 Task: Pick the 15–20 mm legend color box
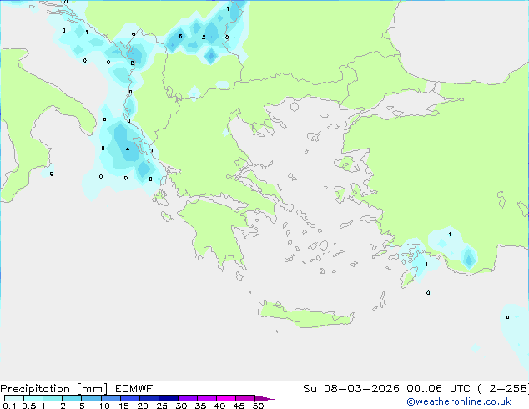(130, 398)
